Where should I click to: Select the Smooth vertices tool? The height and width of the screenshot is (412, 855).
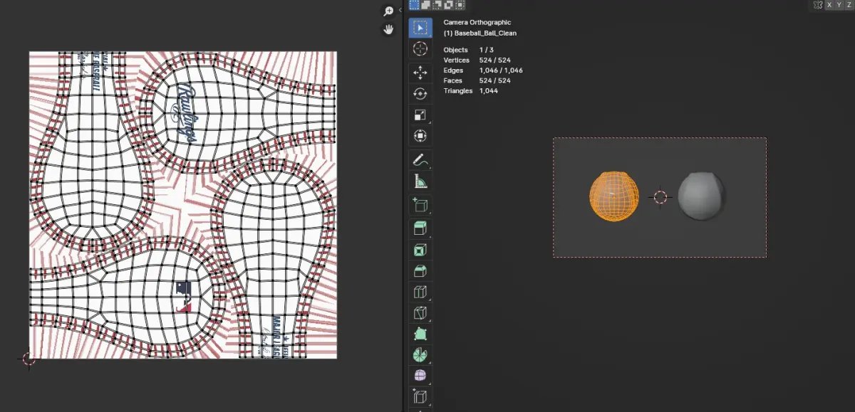coord(420,376)
